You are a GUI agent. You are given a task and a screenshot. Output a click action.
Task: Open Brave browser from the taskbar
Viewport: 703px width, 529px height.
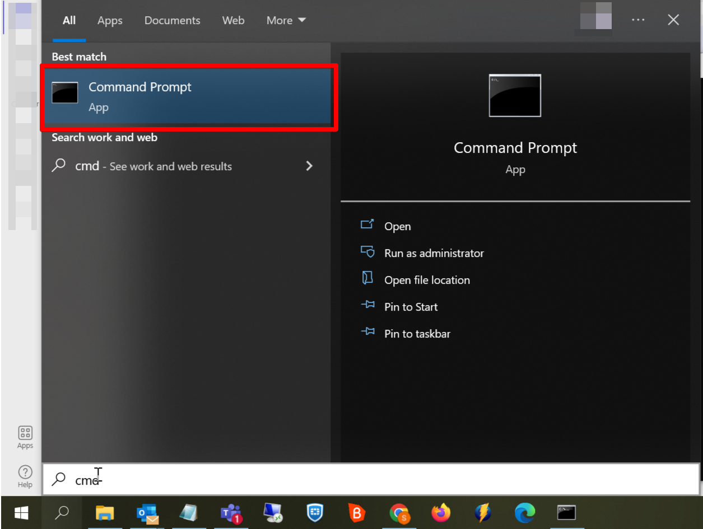pos(357,512)
